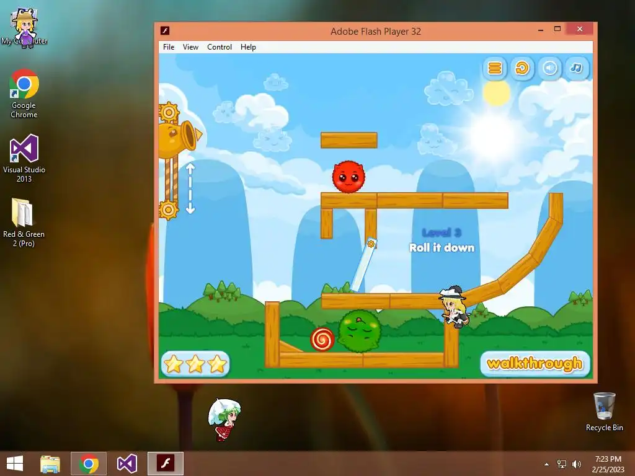Open Visual Studio from the taskbar
Viewport: 635px width, 476px height.
127,464
